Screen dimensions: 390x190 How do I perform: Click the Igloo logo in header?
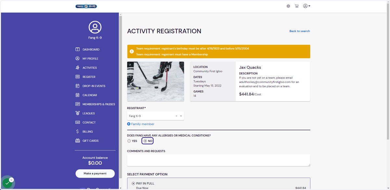[x=86, y=6]
